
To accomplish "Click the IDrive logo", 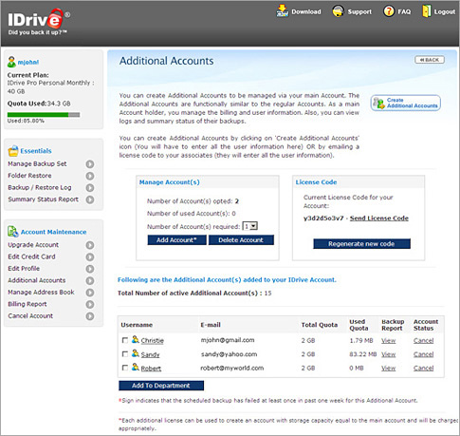I will coord(38,21).
